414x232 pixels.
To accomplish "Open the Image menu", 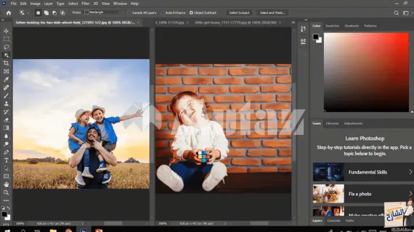I will (35, 4).
